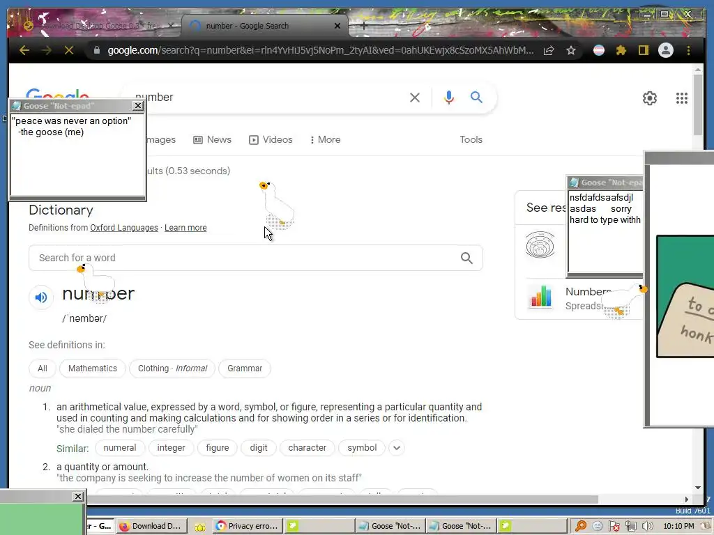Click the dictionary word search magnifier
This screenshot has height=535, width=714.
click(466, 258)
